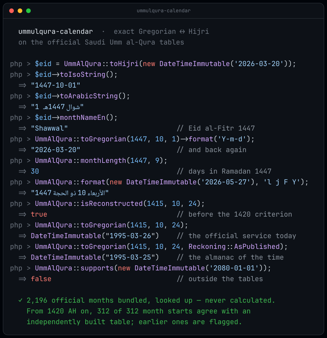327x338 pixels.
Task: Click the "From 1420 AH on, 312 of 312" line
Action: [138, 311]
